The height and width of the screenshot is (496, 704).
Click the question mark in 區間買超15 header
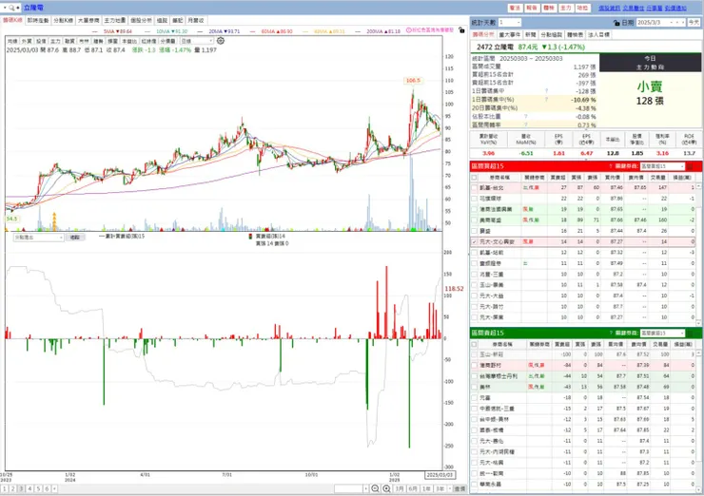pos(611,166)
